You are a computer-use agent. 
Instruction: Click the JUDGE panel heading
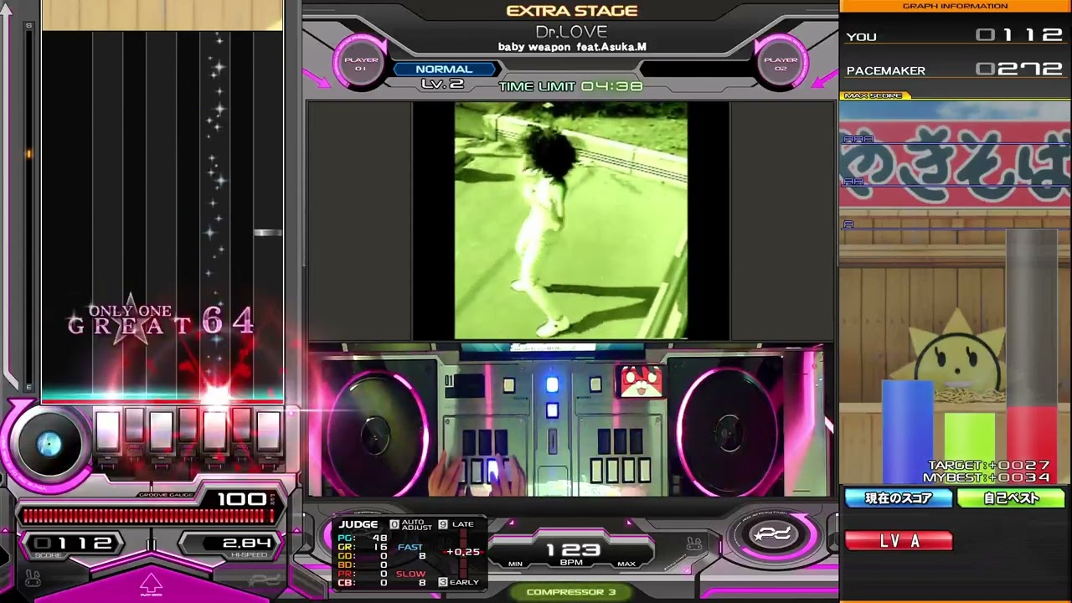click(358, 524)
